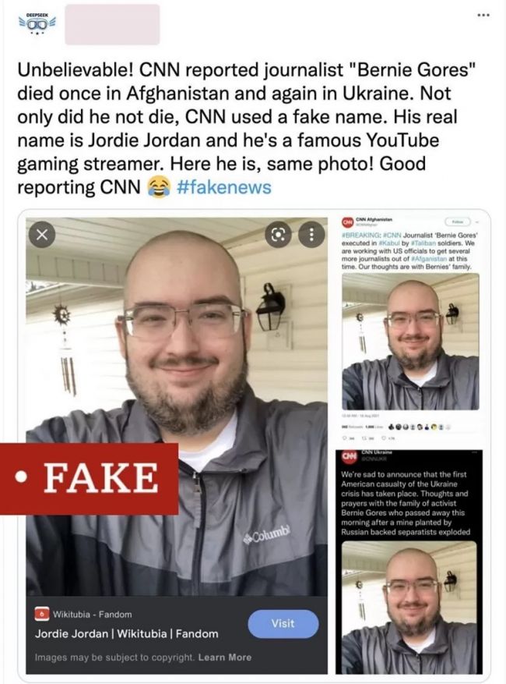Click the CNN Afghanistan account logo
This screenshot has height=684, width=506.
(347, 222)
